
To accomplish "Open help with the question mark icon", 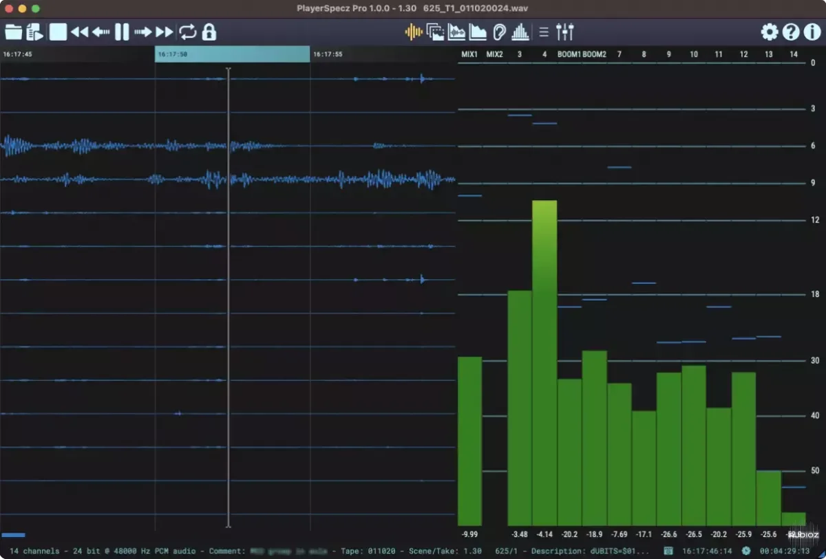I will 791,32.
